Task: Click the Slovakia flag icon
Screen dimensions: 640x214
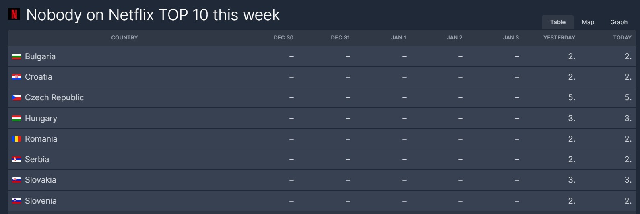Action: [17, 180]
